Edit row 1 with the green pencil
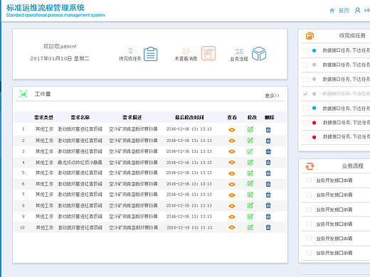 (x=250, y=129)
